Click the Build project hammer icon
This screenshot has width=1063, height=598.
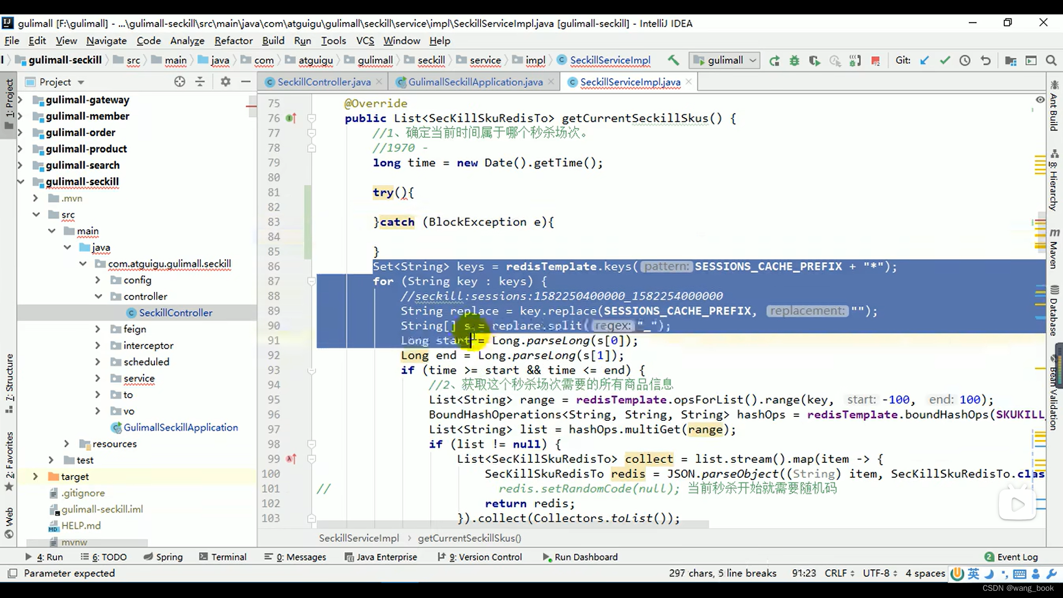(673, 60)
